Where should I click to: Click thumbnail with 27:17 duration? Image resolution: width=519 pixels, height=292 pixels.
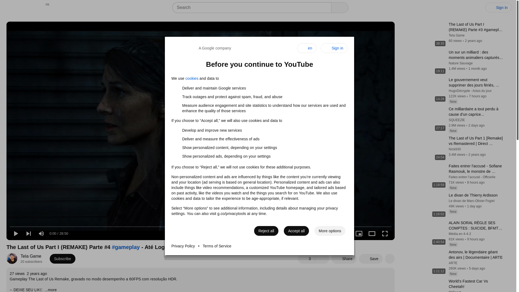[x=423, y=119]
